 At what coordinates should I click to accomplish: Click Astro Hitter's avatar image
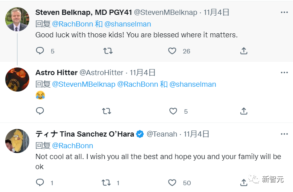coord(17,80)
